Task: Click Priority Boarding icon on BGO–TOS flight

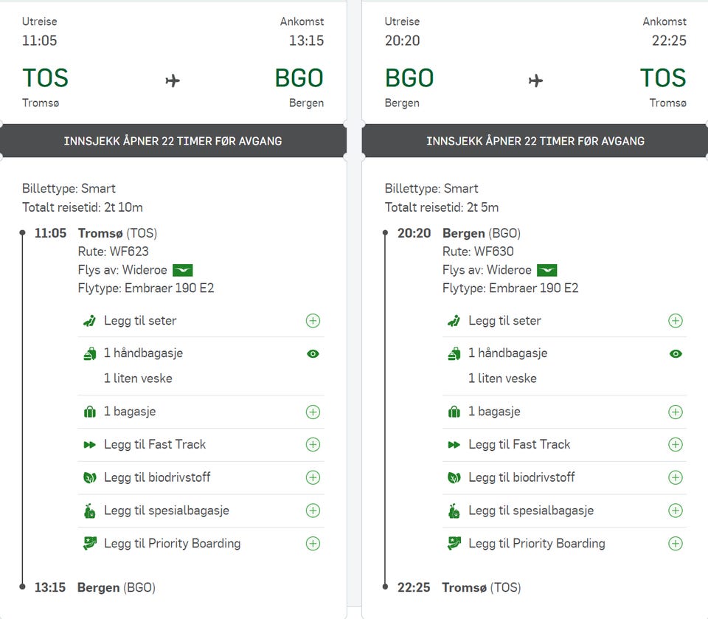Action: [454, 544]
